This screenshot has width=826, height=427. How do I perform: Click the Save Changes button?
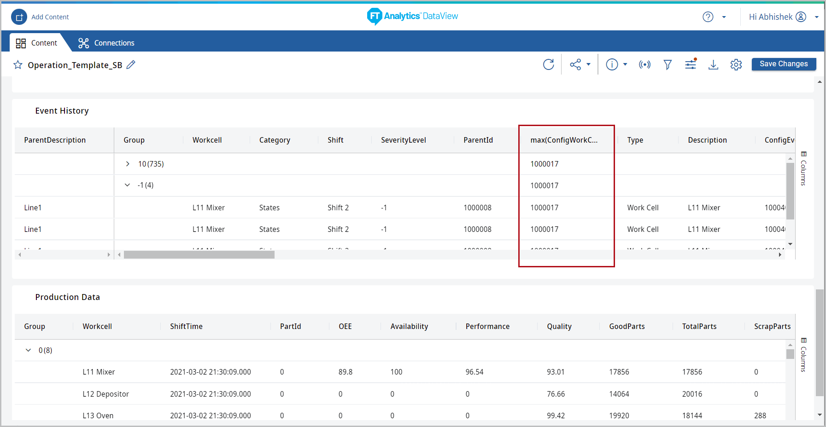tap(784, 64)
